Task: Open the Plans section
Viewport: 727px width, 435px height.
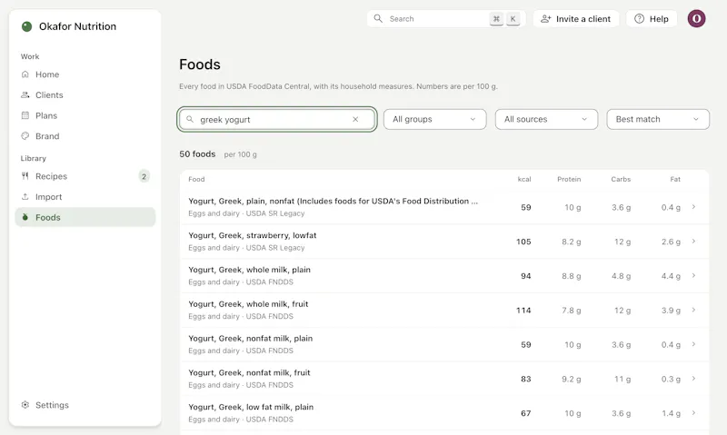Action: 85,115
